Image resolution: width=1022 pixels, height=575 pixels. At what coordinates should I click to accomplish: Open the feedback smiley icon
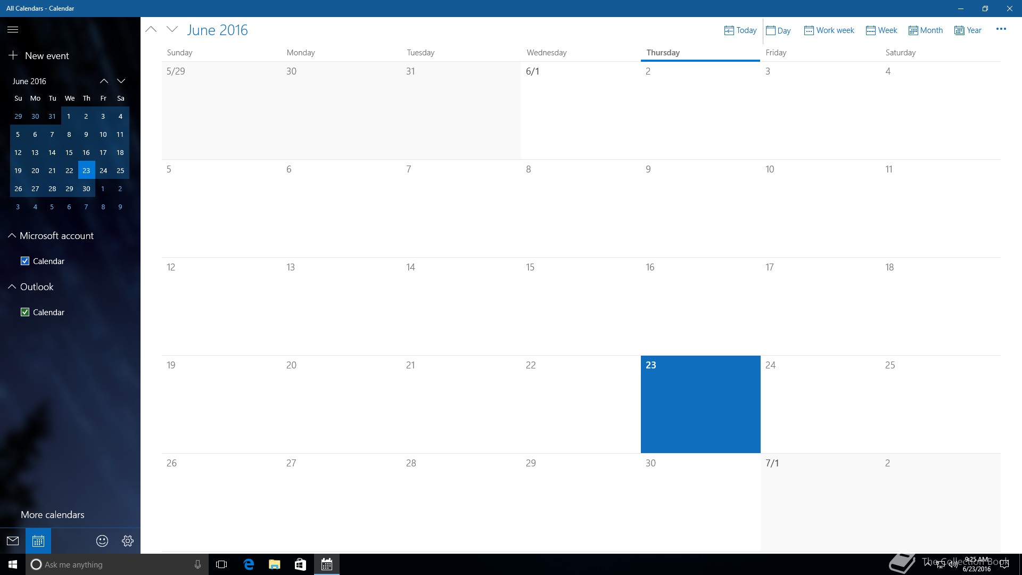point(102,541)
